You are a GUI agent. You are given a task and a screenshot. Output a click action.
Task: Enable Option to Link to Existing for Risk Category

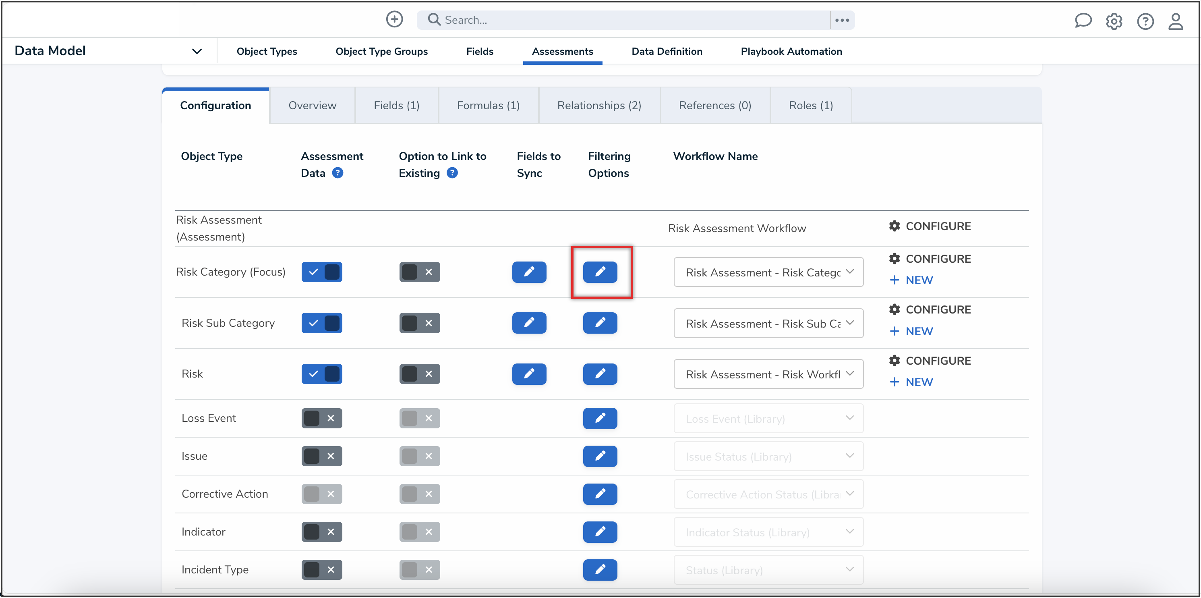tap(419, 272)
